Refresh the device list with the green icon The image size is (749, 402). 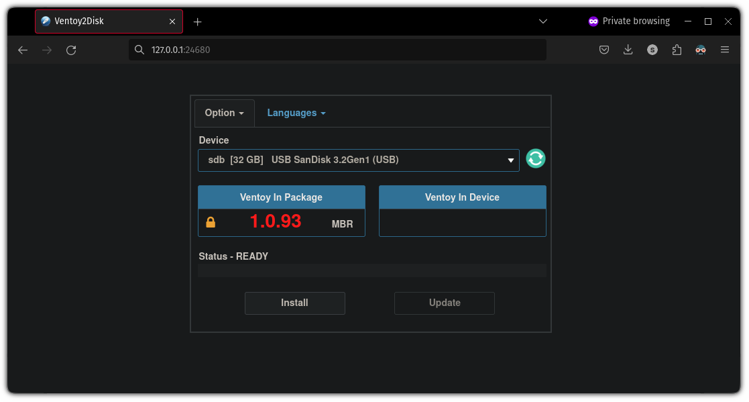[x=535, y=159]
